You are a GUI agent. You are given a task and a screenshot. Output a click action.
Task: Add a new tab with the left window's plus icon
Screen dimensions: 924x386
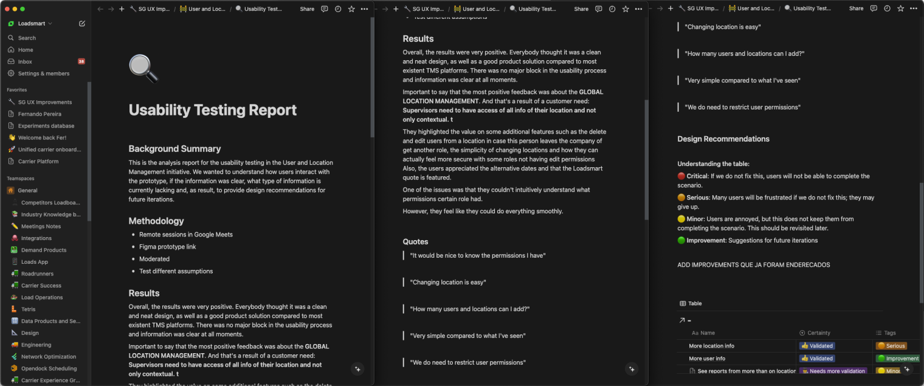coord(122,9)
